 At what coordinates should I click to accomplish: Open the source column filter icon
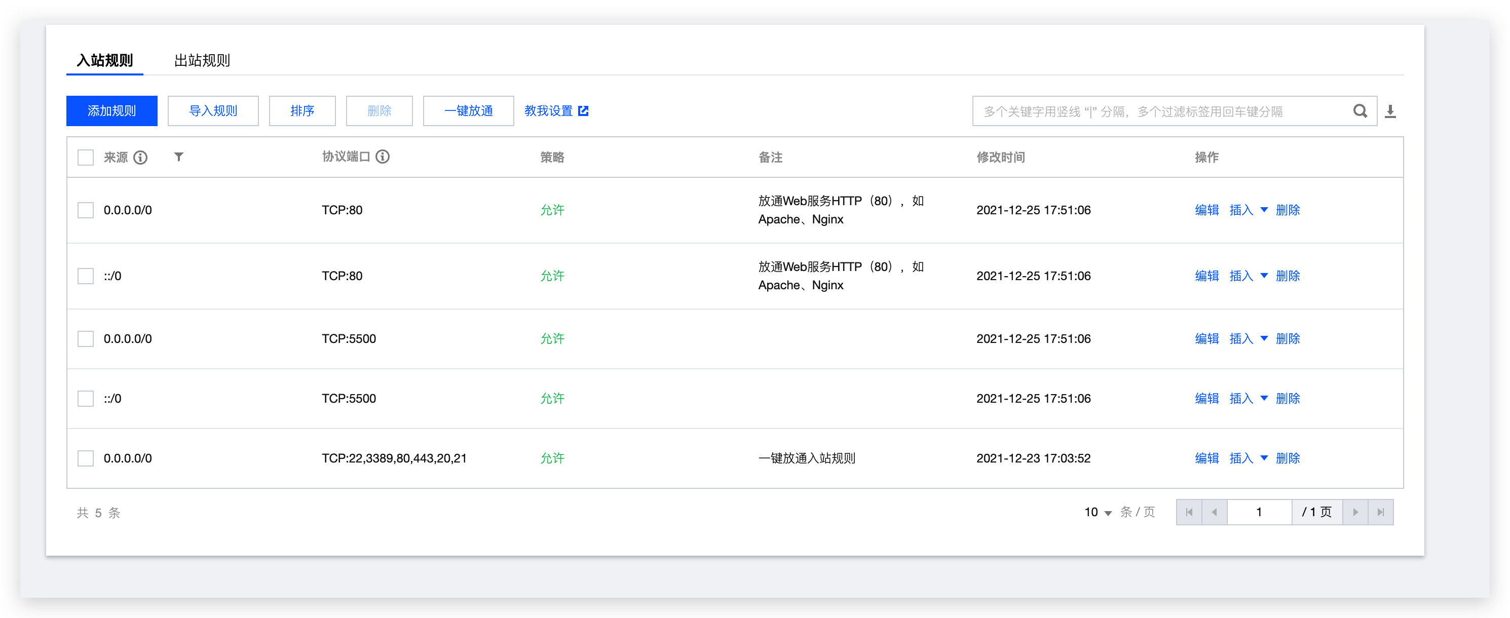[179, 157]
